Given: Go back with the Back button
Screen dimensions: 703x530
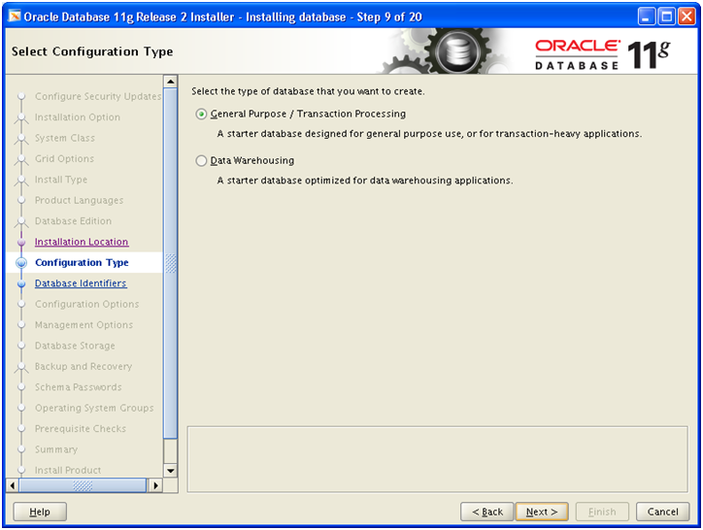Looking at the screenshot, I should click(x=487, y=512).
